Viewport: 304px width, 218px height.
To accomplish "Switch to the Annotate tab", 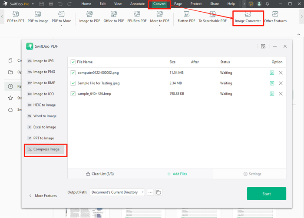I will coord(137,3).
